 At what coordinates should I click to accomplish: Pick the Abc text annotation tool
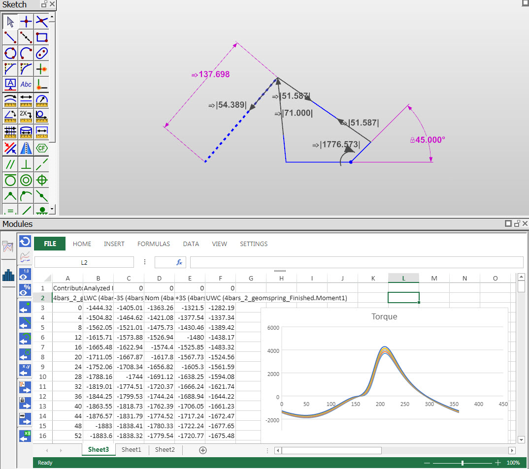(26, 84)
